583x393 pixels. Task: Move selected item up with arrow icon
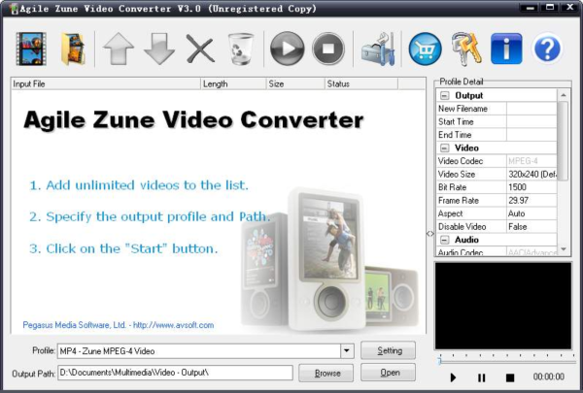click(119, 49)
